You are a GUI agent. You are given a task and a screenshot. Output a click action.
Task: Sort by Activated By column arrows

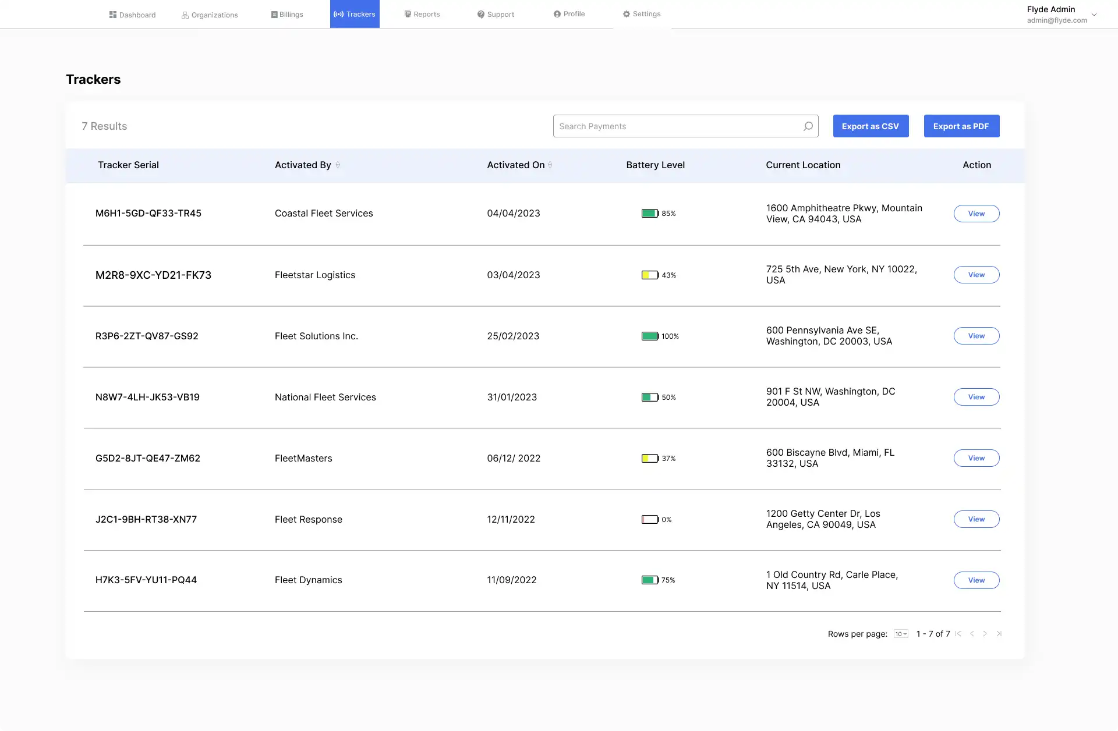pos(338,165)
